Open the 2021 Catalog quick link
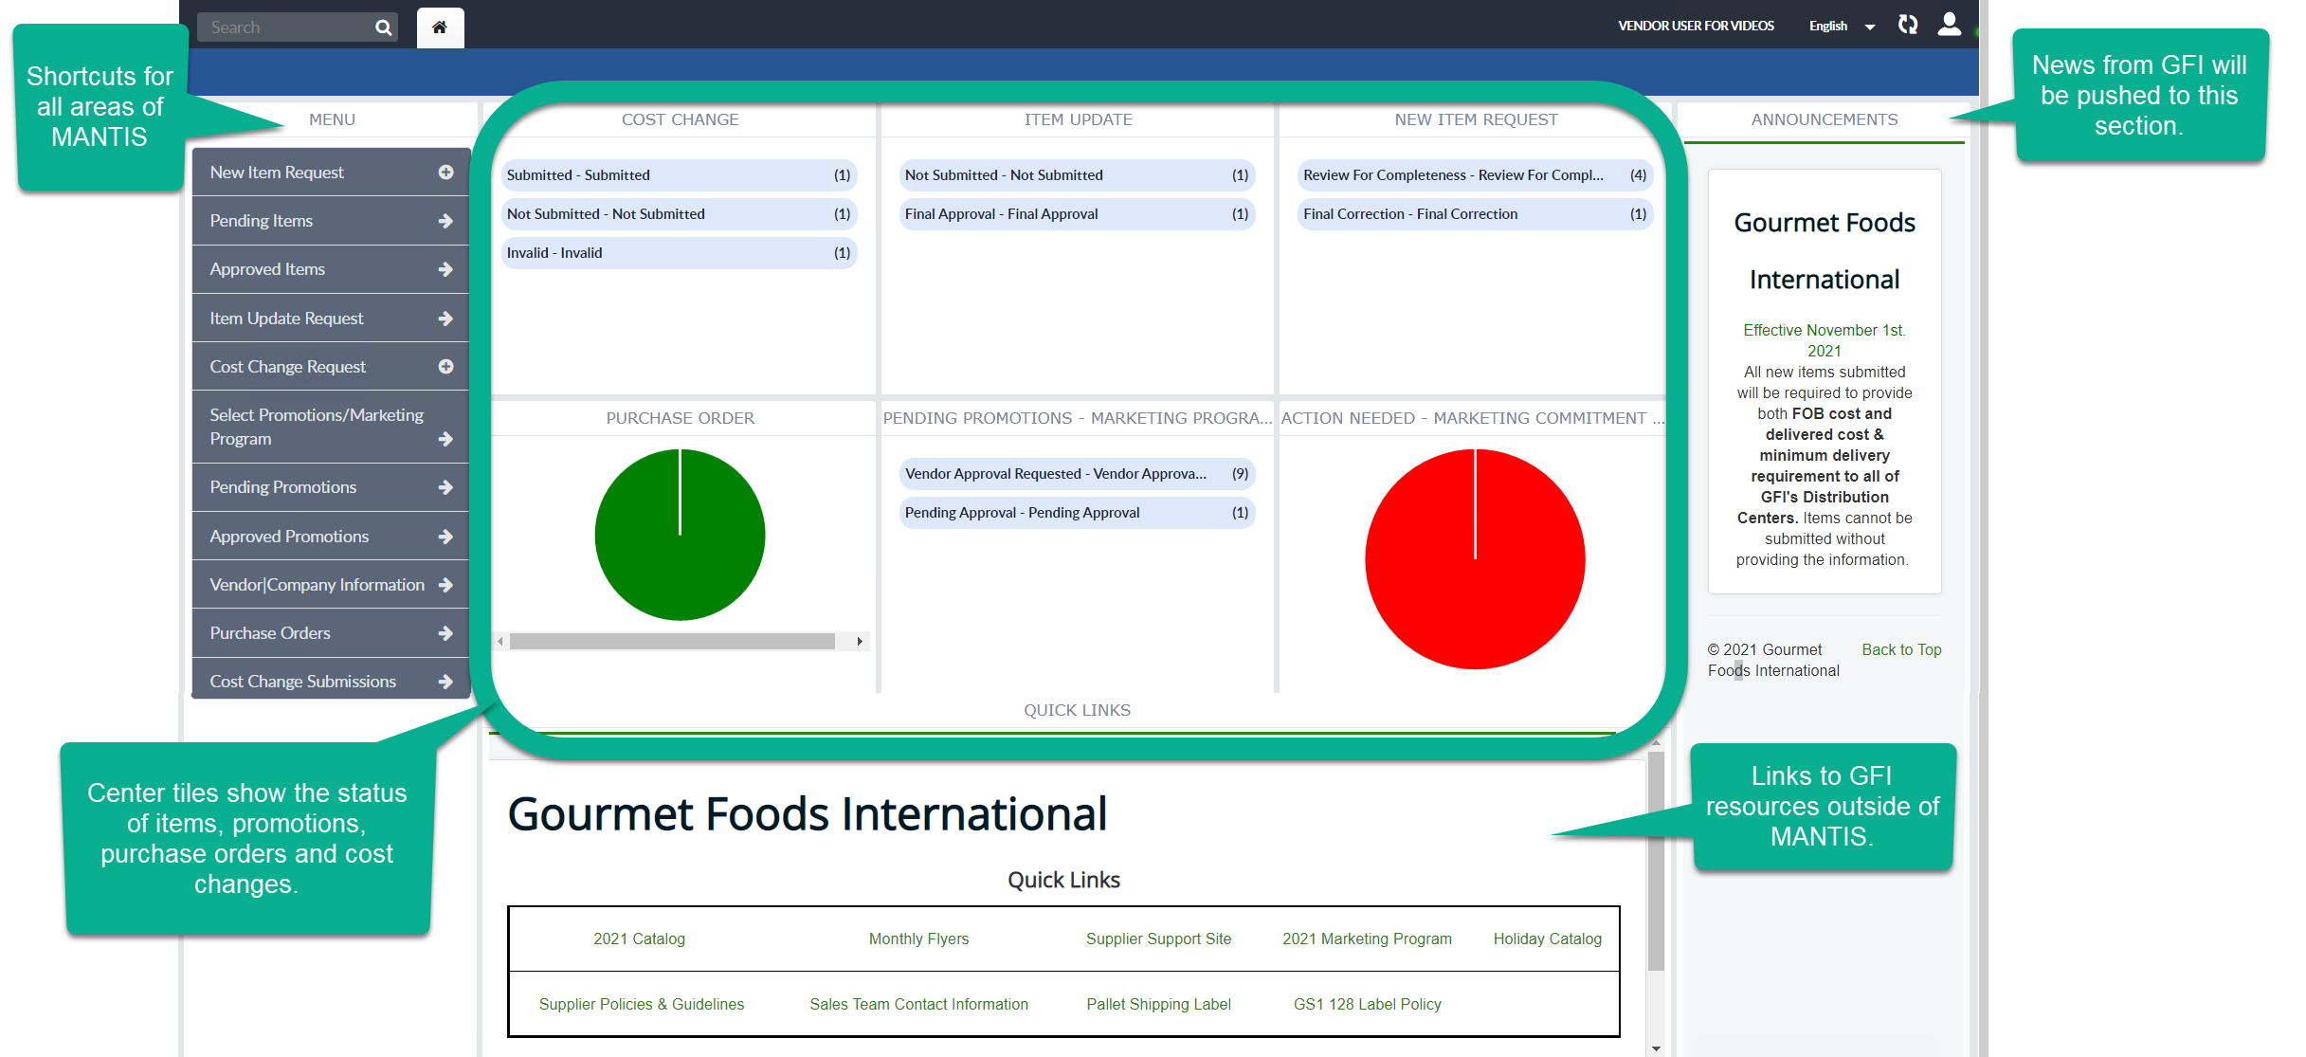The image size is (2306, 1057). click(639, 939)
